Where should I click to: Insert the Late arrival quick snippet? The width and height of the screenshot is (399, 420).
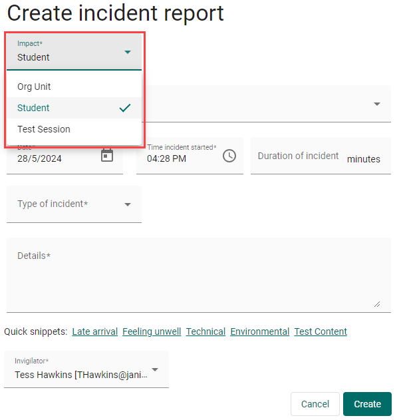tap(94, 331)
